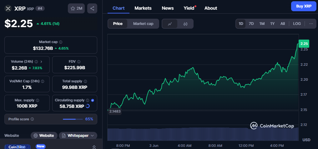The height and width of the screenshot is (149, 318).
Task: Click the New badge
Action: pos(41,146)
